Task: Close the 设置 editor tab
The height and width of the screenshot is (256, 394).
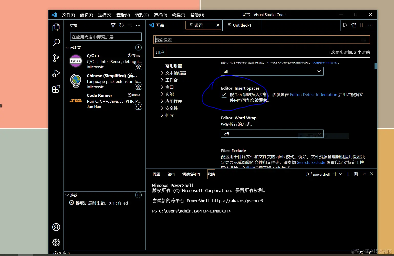Action: [218, 25]
